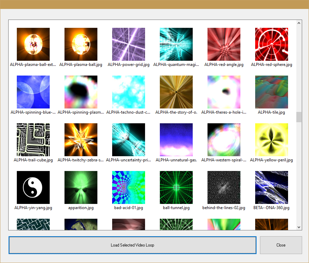Click the scrollbar up arrow
Viewport: 309px width, 263px height.
299,23
